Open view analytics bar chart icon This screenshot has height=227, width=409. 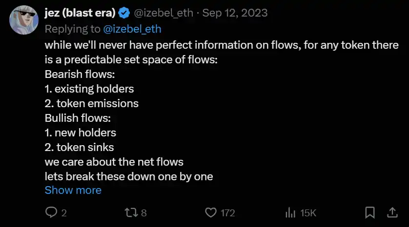[290, 212]
